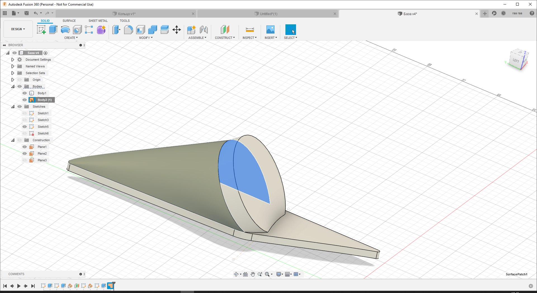Viewport: 537px width, 293px height.
Task: Open the raa raa user account
Action: tap(517, 13)
